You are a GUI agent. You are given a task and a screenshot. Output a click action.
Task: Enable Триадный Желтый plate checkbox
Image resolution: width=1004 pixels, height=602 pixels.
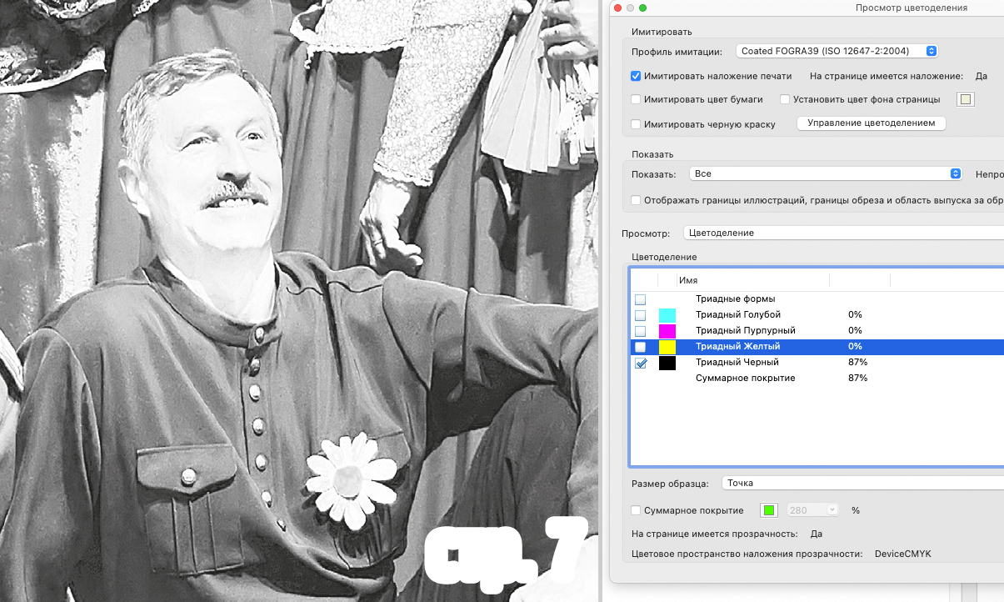640,347
